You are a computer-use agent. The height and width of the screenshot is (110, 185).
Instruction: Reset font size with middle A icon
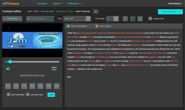click(133, 19)
